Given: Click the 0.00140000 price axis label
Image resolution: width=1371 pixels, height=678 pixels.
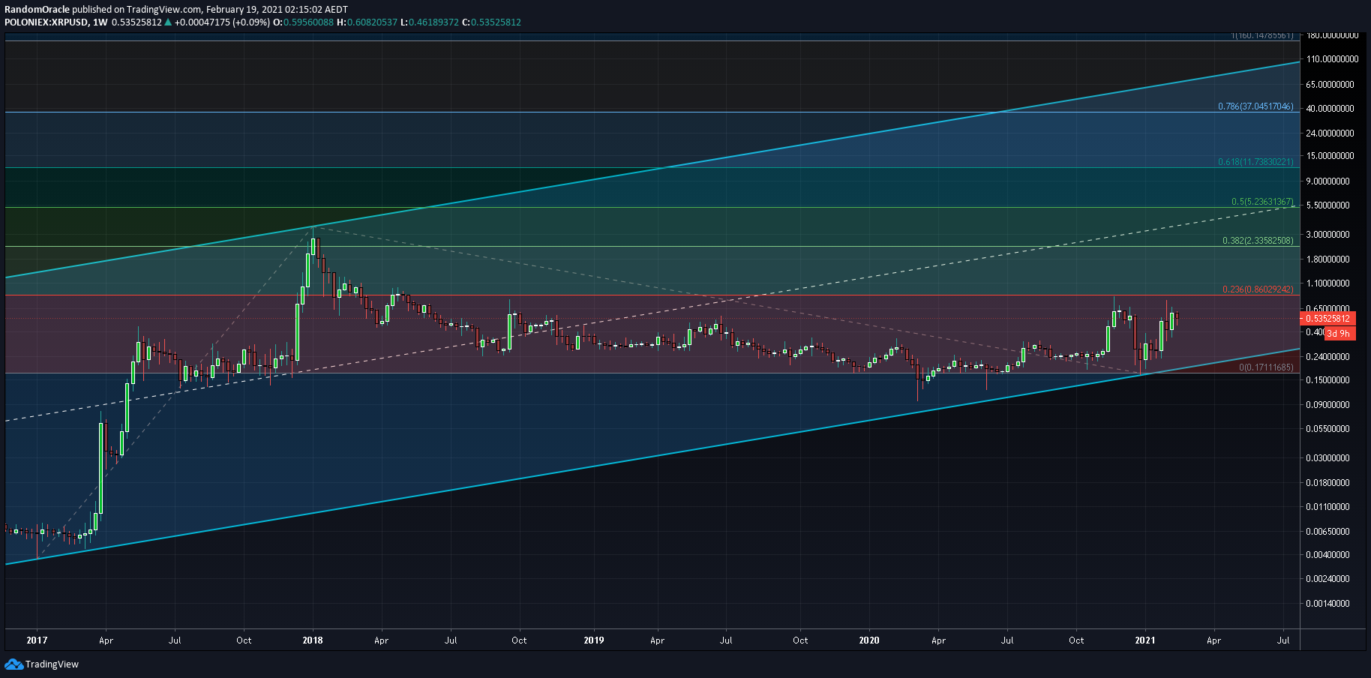Looking at the screenshot, I should (1327, 604).
